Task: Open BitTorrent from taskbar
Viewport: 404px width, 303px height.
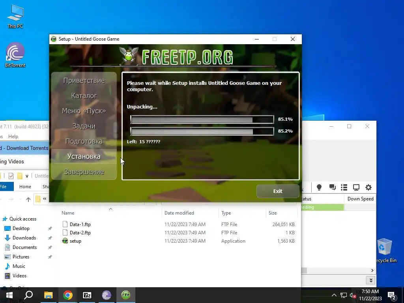Action: click(107, 295)
